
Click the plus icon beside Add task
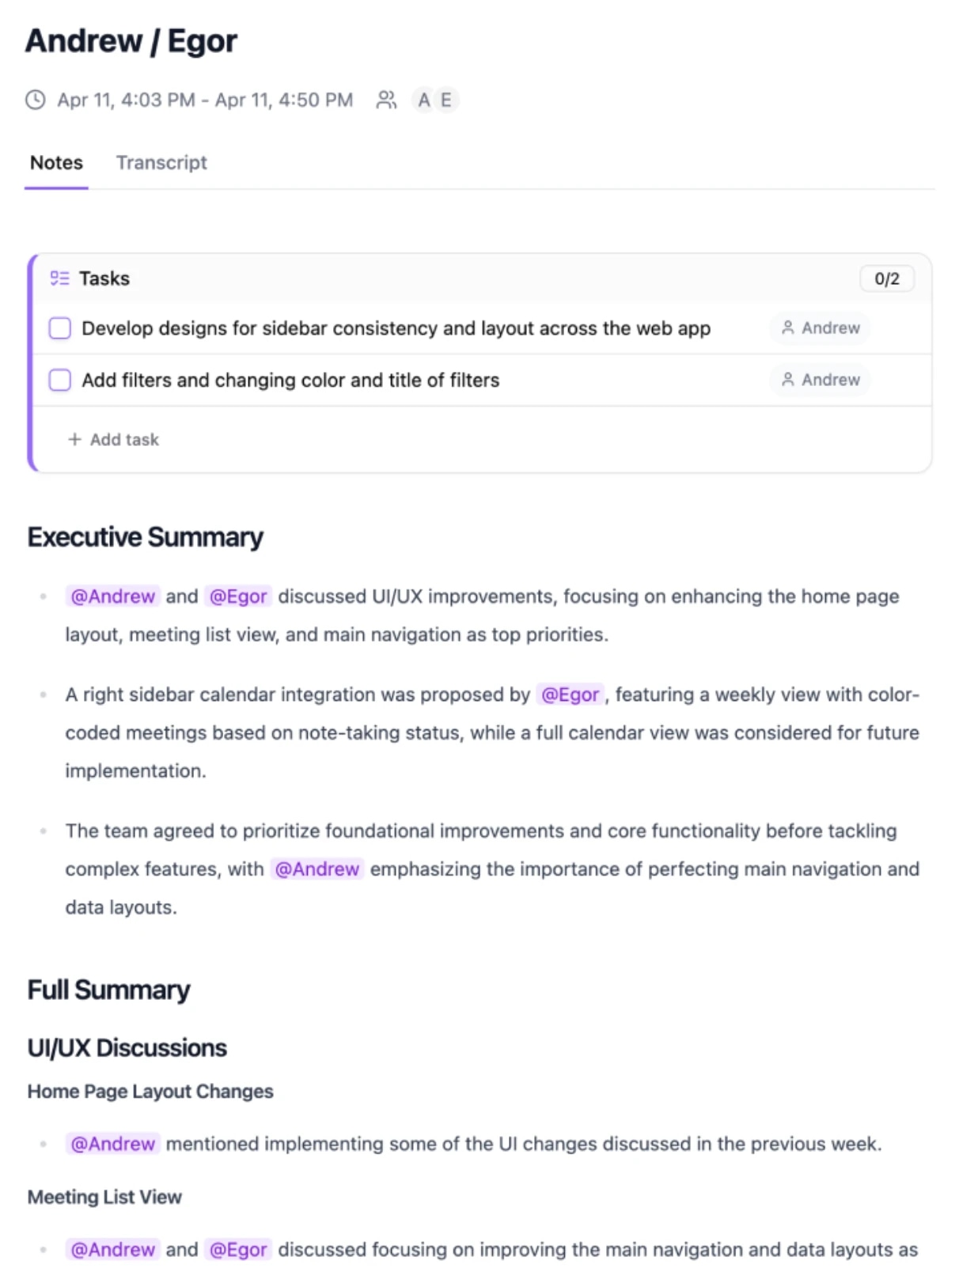coord(74,439)
